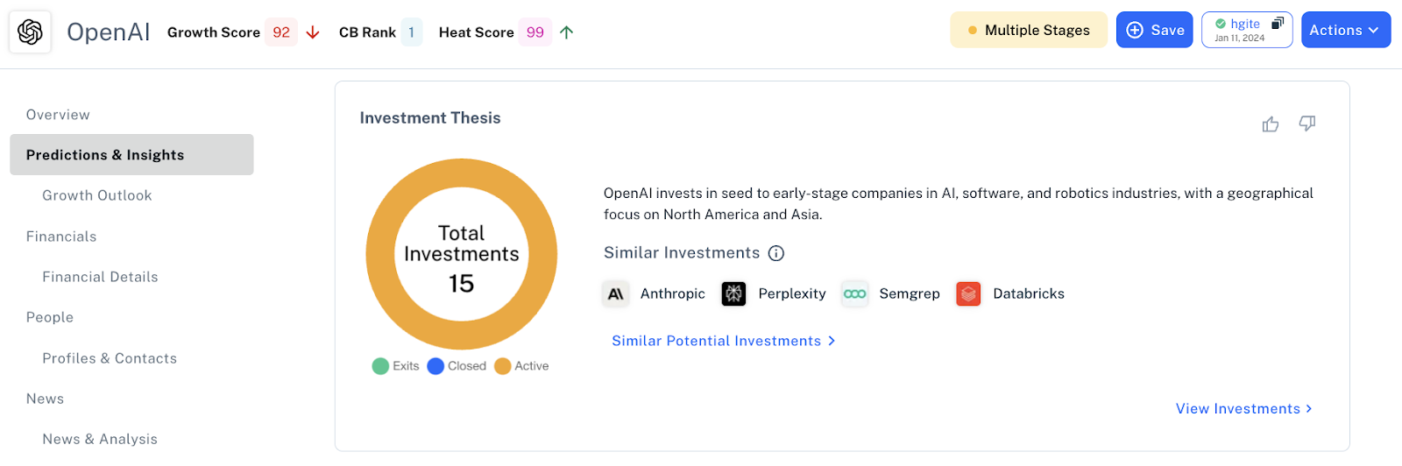The height and width of the screenshot is (466, 1402).
Task: Click the Anthropic company logo
Action: (616, 294)
